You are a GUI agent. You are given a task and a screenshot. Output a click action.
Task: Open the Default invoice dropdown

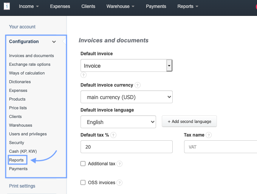click(x=126, y=66)
